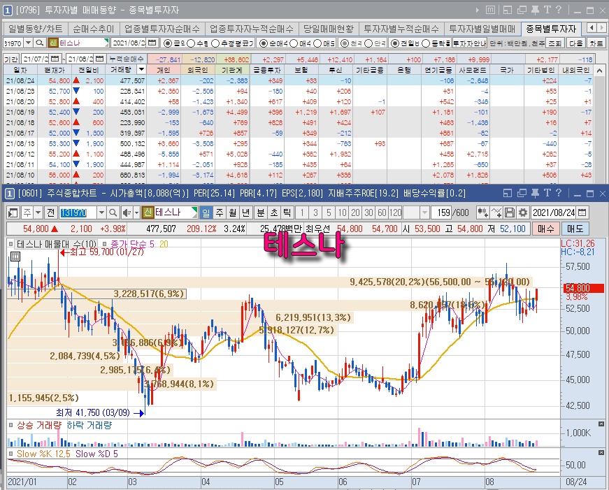Select 금액 radio button

[x=167, y=43]
